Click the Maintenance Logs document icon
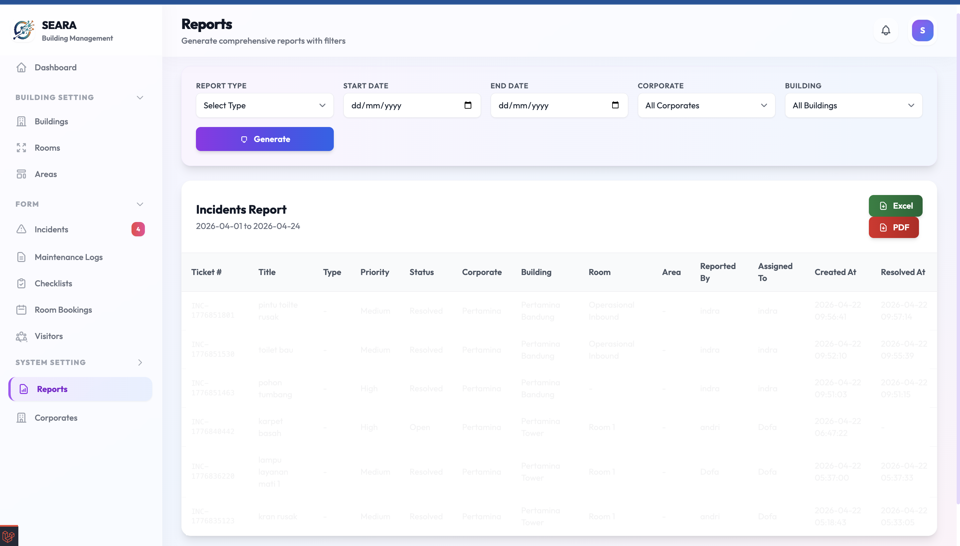Viewport: 960px width, 546px height. 21,257
